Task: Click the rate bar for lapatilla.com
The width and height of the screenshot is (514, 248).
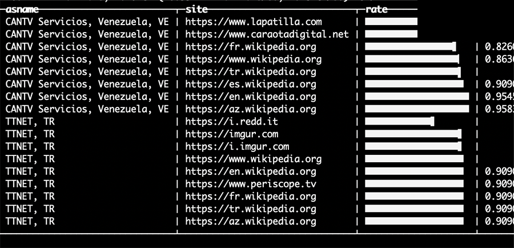Action: click(391, 22)
